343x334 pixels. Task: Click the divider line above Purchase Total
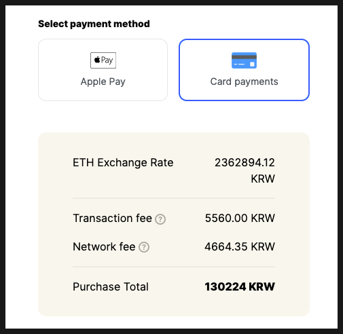[174, 267]
